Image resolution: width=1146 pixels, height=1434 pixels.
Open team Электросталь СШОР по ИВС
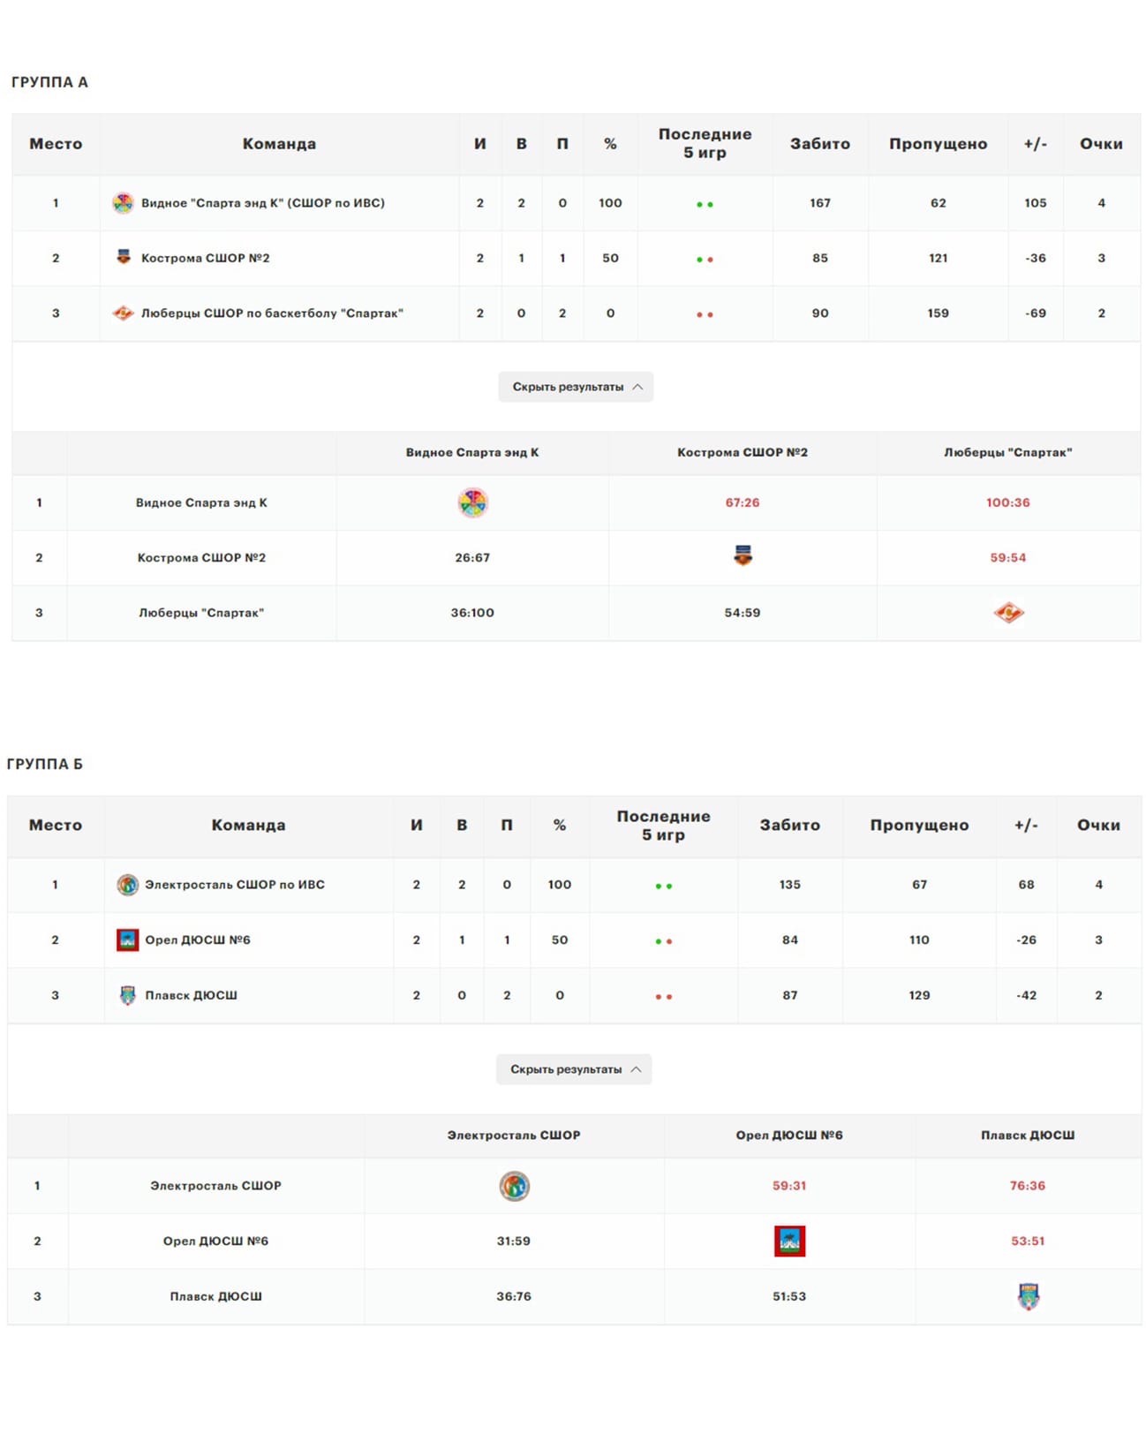point(235,885)
